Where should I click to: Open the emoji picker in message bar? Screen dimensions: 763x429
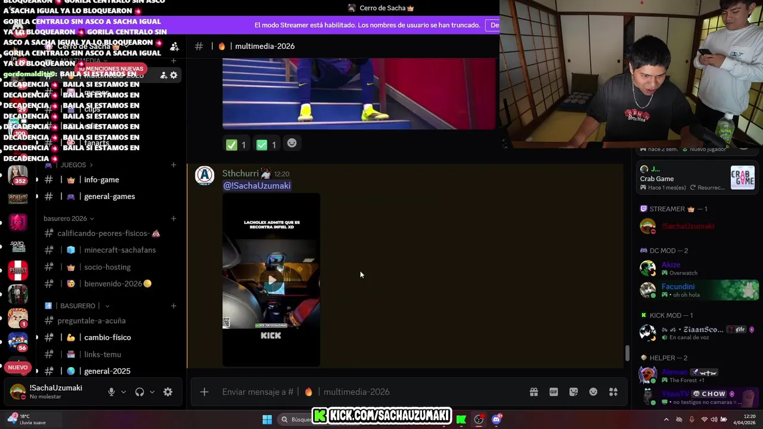[593, 392]
